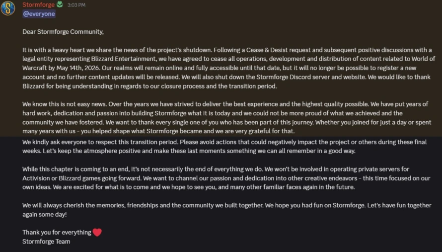Viewport: 442px width, 252px height.
Task: Click 'We know this is not easy news' sentence
Action: 65,104
